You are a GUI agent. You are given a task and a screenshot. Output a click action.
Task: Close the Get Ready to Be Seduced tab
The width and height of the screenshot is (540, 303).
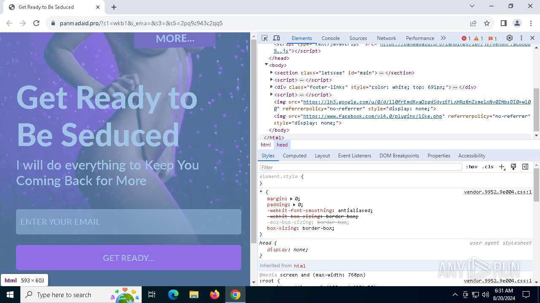[x=98, y=7]
